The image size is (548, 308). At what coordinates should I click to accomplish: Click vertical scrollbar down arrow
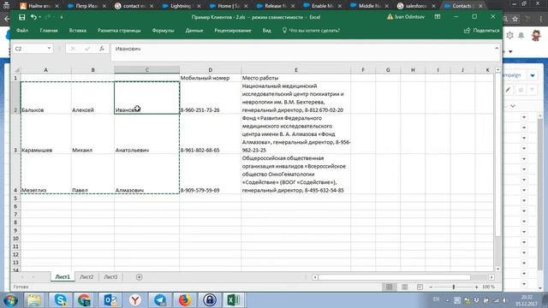[x=497, y=269]
